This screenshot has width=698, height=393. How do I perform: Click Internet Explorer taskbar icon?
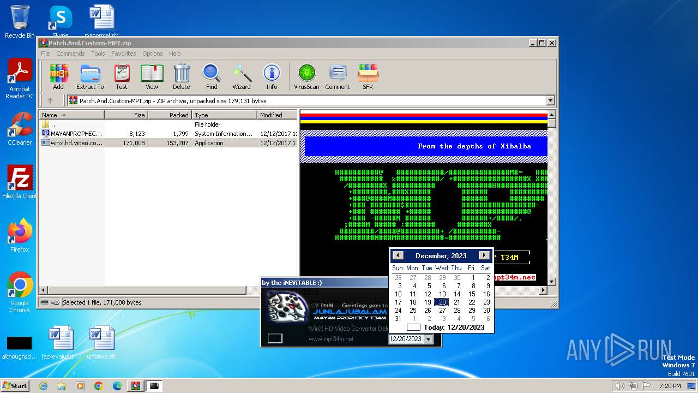pos(43,386)
